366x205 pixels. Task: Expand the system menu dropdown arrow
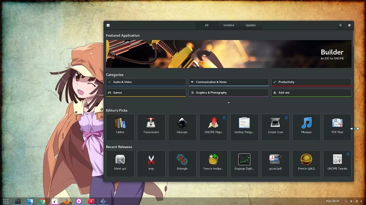pos(362,201)
